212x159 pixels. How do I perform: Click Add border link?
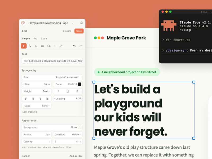pyautogui.click(x=76, y=156)
